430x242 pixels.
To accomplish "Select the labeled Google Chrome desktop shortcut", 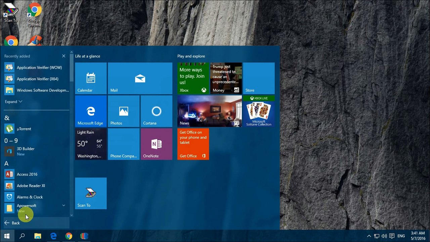I will pyautogui.click(x=34, y=15).
